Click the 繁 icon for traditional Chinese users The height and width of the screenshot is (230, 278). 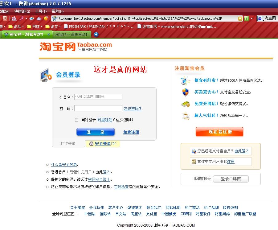(x=194, y=162)
